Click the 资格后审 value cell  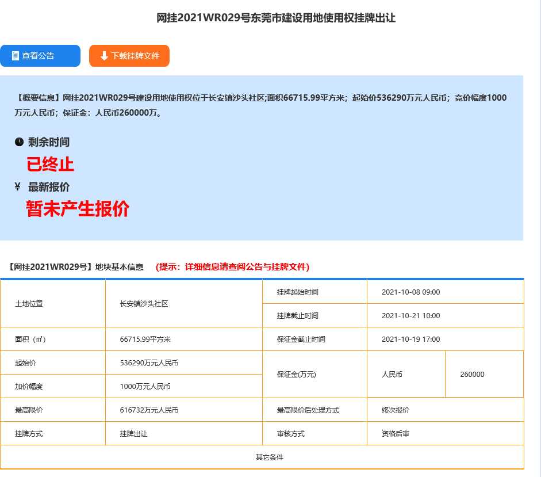pos(446,434)
